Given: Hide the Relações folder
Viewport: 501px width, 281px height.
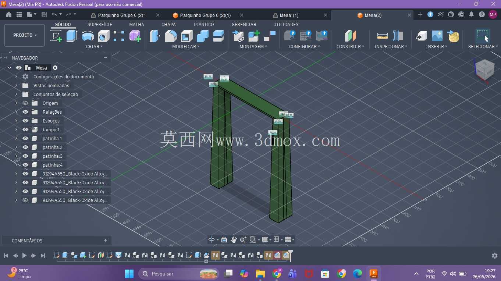Looking at the screenshot, I should (25, 112).
